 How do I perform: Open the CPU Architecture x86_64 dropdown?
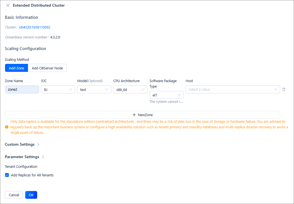point(130,90)
